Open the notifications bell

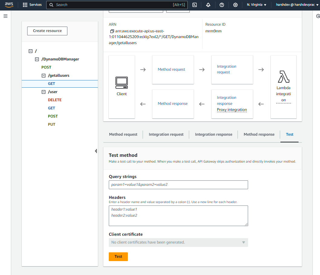click(x=208, y=5)
